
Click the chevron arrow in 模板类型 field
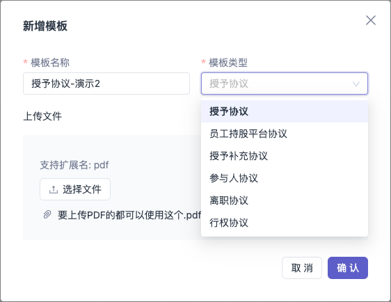[356, 84]
